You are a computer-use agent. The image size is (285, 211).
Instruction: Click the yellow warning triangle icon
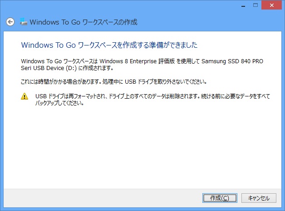(25, 96)
